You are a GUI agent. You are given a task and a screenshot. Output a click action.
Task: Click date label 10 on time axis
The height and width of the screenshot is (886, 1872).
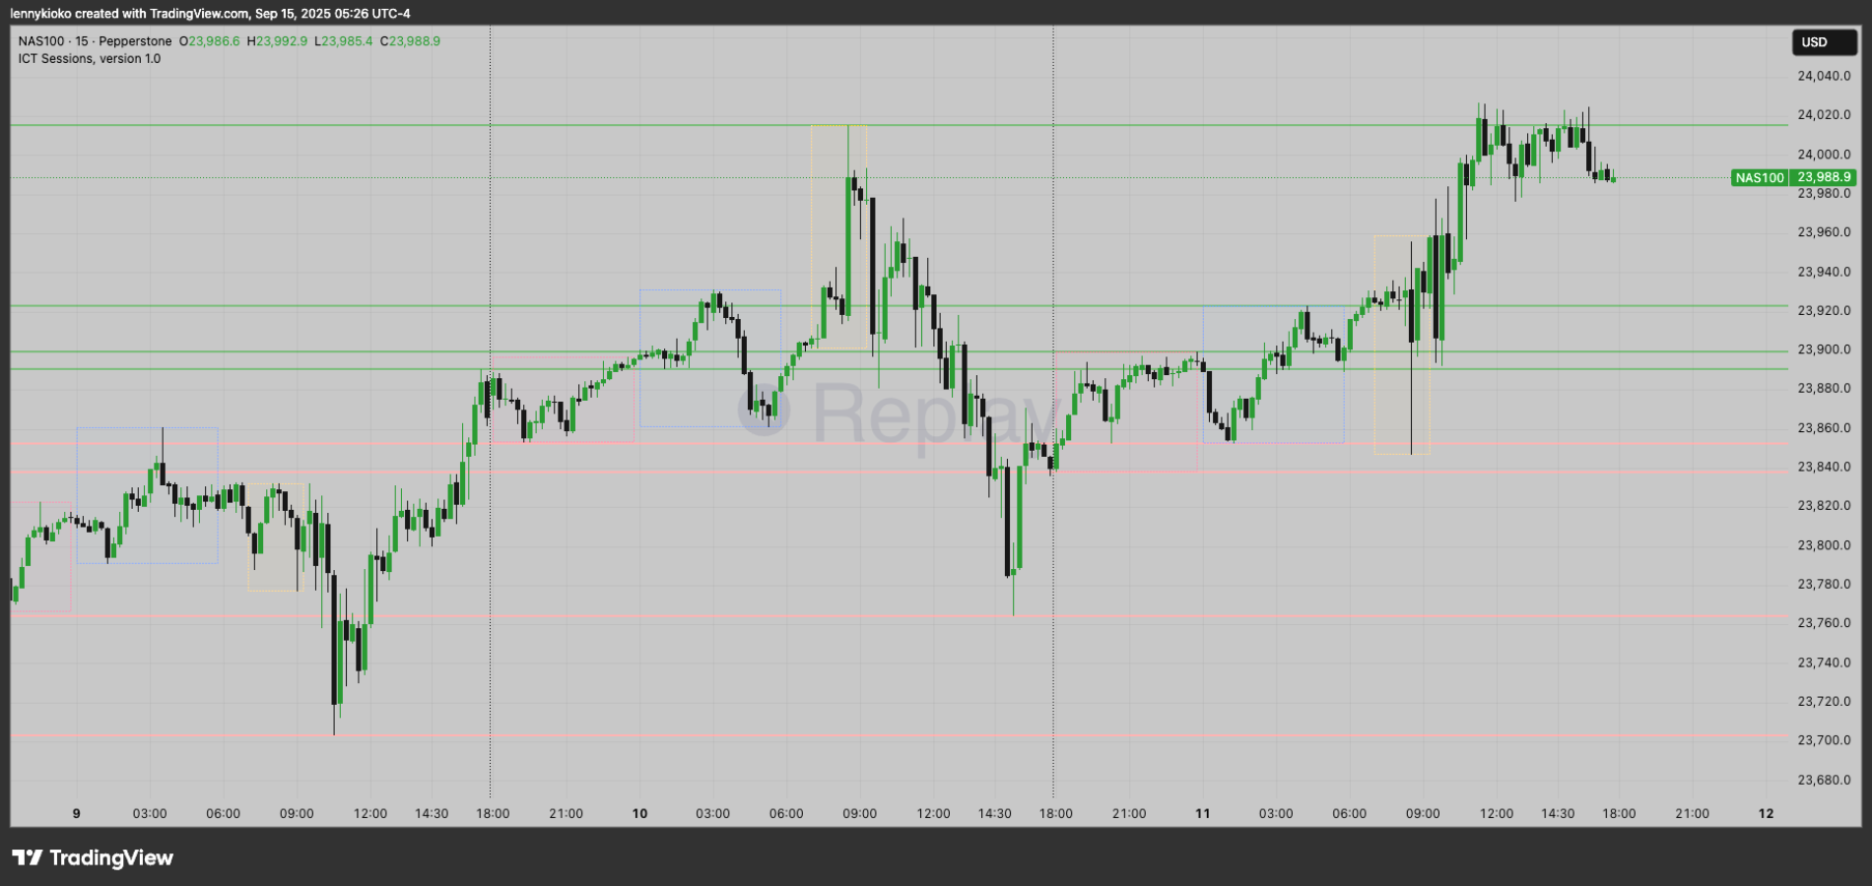(639, 814)
